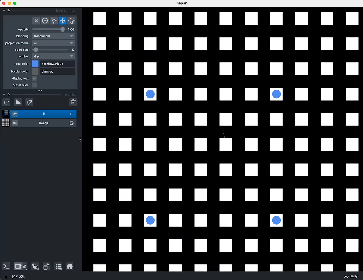Disable the display text checkbox
Image resolution: width=363 pixels, height=280 pixels.
[x=35, y=78]
